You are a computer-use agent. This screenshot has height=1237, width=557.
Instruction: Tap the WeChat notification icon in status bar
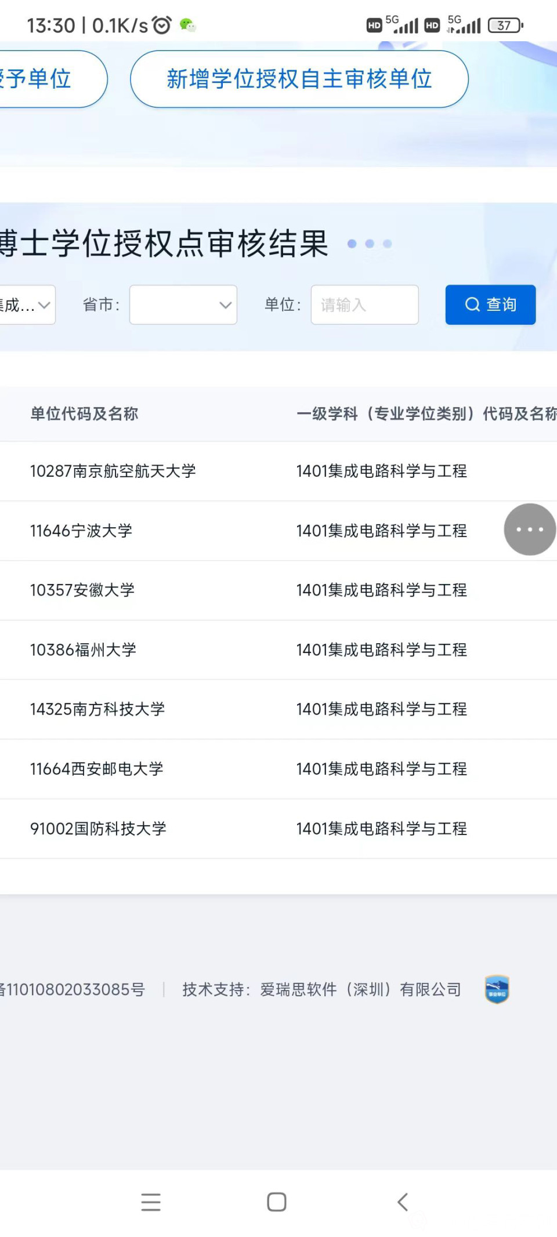[x=187, y=25]
